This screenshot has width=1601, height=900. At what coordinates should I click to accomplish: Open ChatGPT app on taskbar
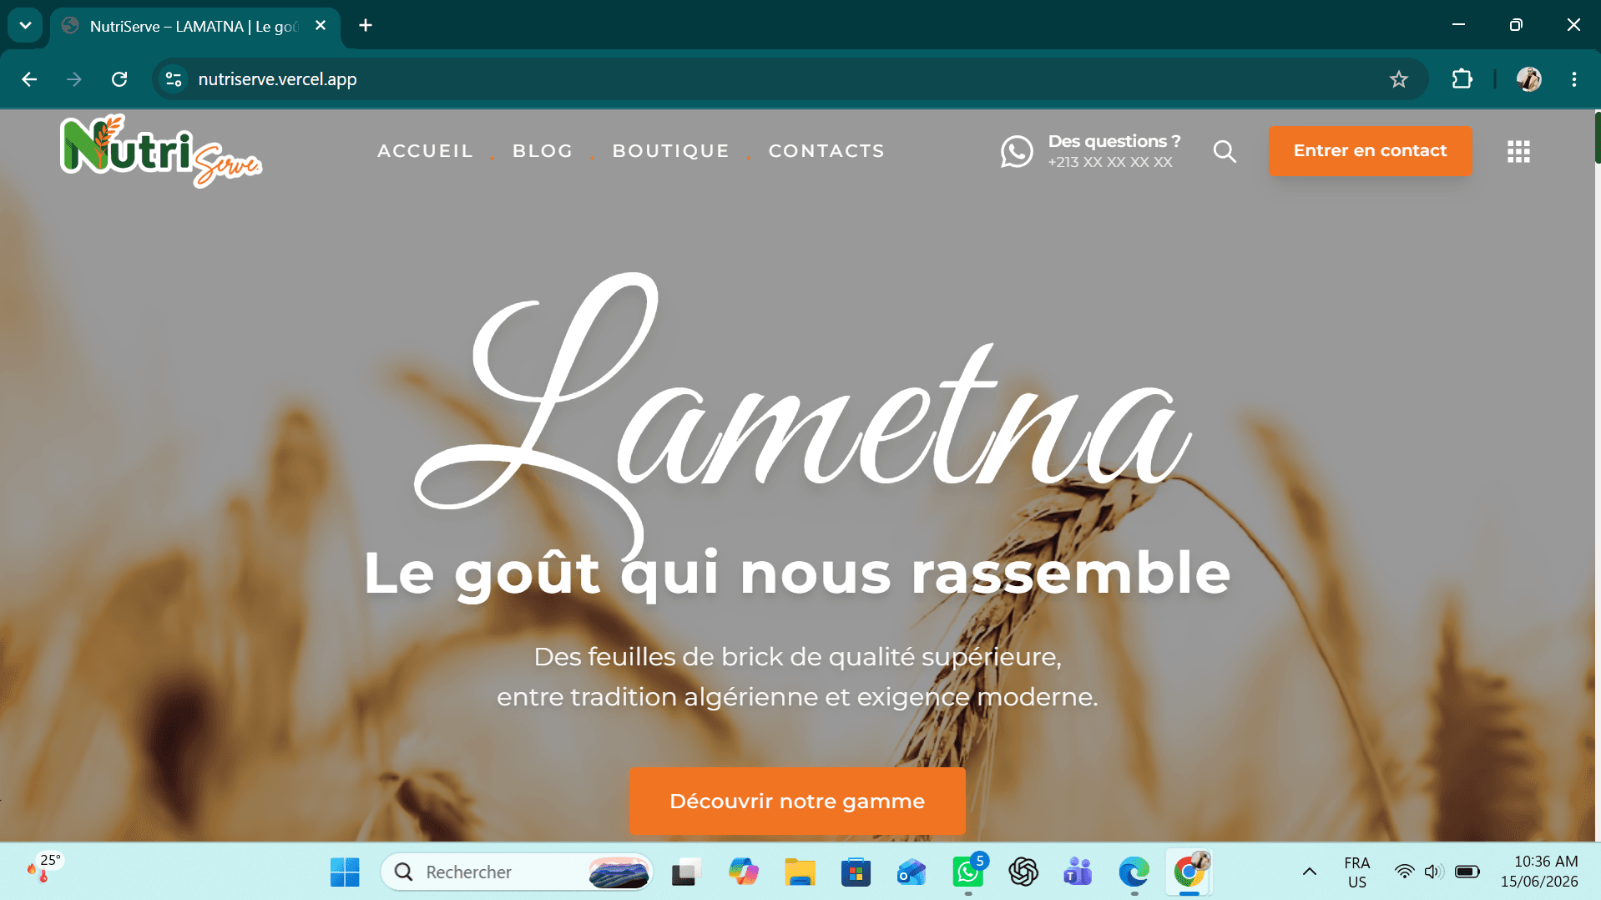click(1023, 872)
